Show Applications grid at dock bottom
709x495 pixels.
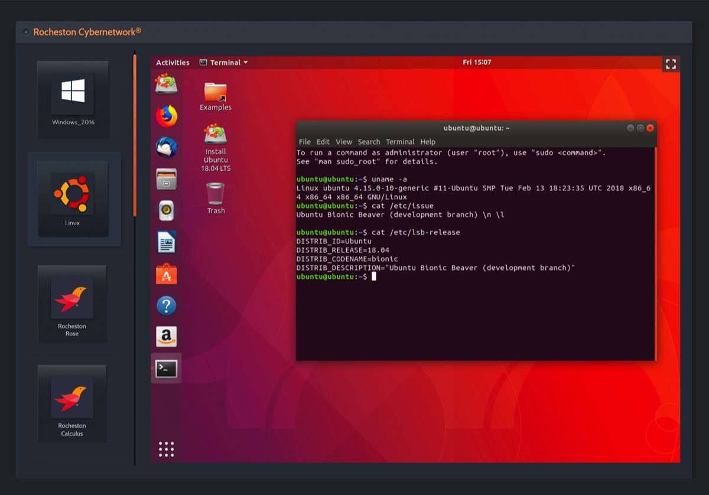[x=167, y=450]
